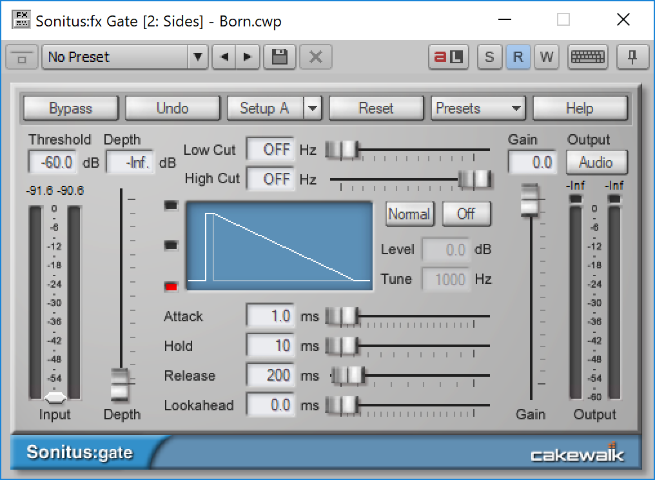The image size is (655, 480).
Task: Click the Normal mode button
Action: (x=409, y=214)
